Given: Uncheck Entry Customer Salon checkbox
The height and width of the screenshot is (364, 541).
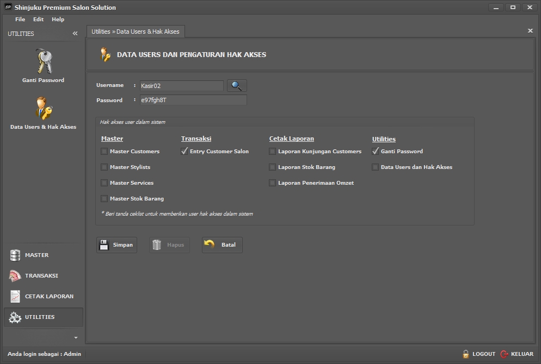Looking at the screenshot, I should [185, 152].
